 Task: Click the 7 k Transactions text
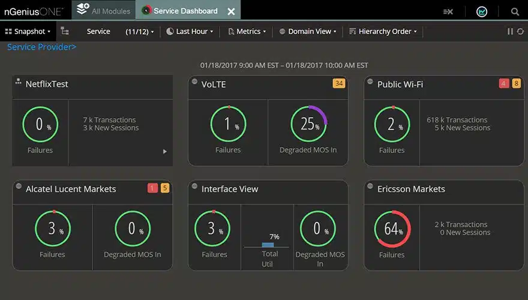[109, 120]
